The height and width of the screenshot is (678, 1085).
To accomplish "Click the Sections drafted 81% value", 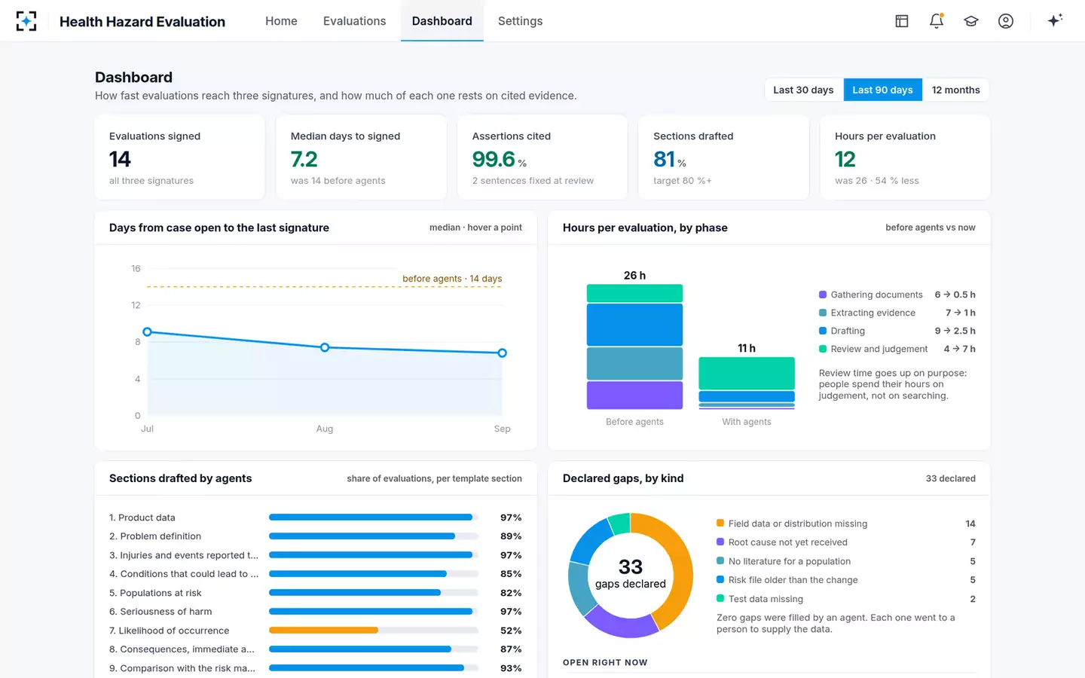I will [x=669, y=160].
